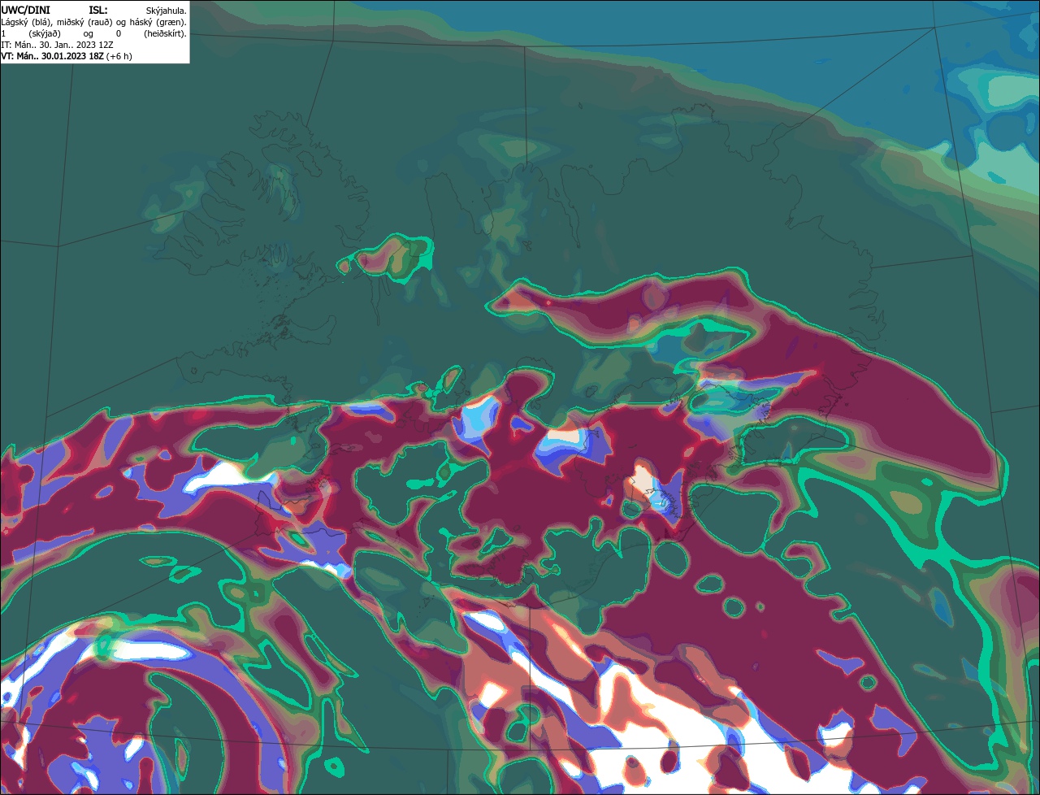This screenshot has width=1040, height=795.
Task: Click the 'háský (græn).' legend text
Action: 158,23
